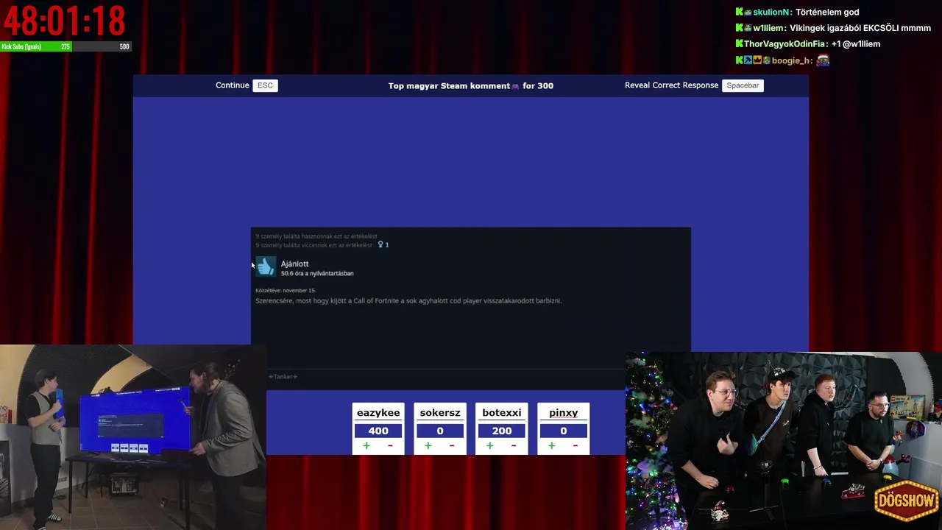Image resolution: width=942 pixels, height=530 pixels.
Task: Click pinxy's score value 0
Action: click(x=564, y=431)
